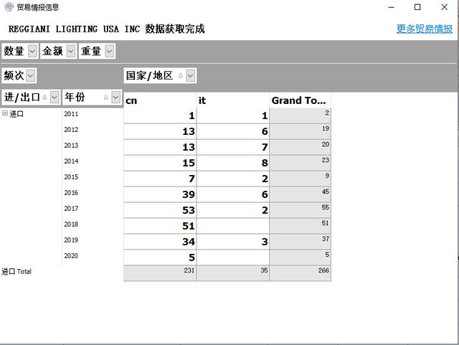The image size is (459, 345).
Task: Click the 国家/地区 column field header
Action: pyautogui.click(x=160, y=76)
